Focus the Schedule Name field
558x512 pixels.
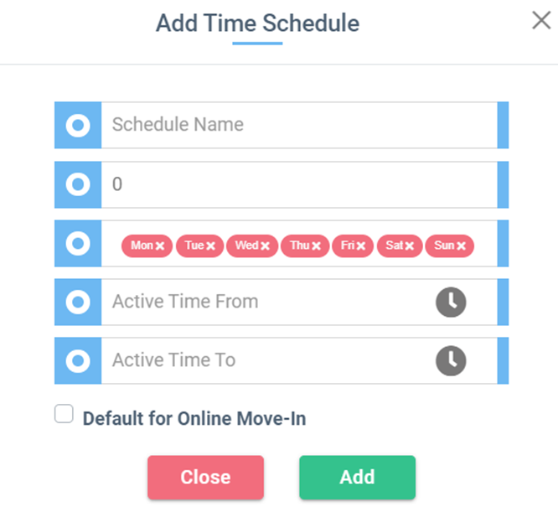[299, 125]
